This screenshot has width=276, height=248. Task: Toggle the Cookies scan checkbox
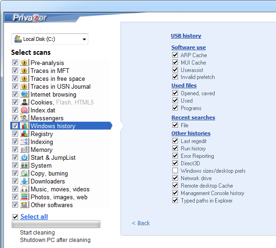click(15, 102)
